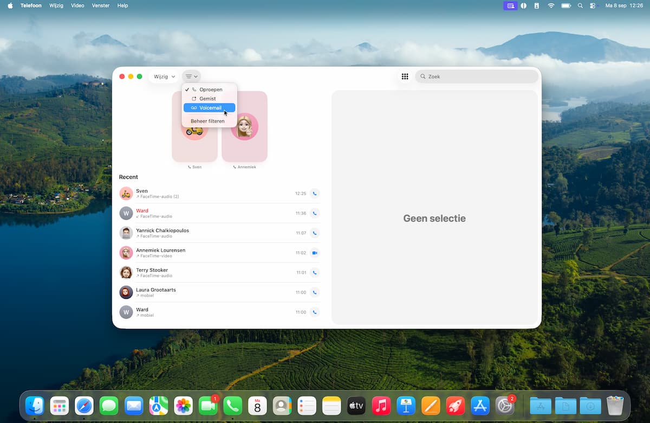This screenshot has height=423, width=650.
Task: Click call button next to Terry Stooker
Action: click(315, 272)
